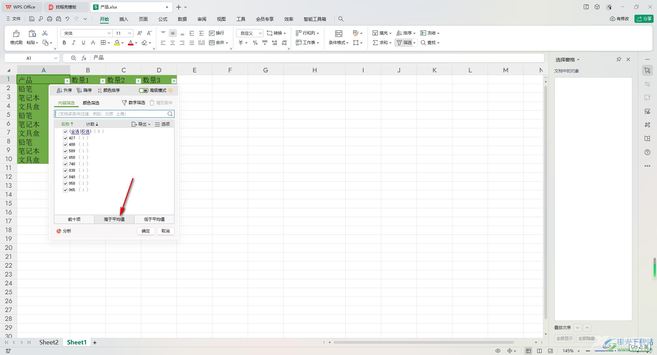Click the increase decimal places icon
The image size is (657, 355).
pyautogui.click(x=274, y=43)
